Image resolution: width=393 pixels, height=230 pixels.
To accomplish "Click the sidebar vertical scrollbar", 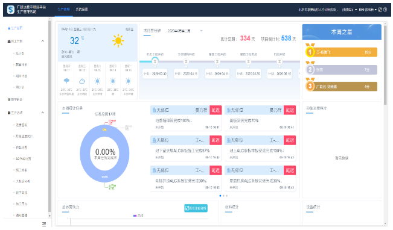I will pyautogui.click(x=50, y=115).
